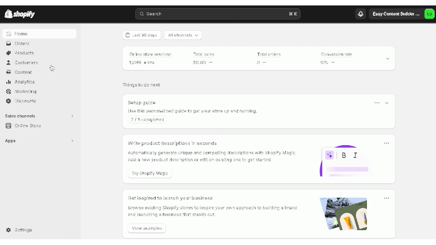Open the Setup guide options menu
This screenshot has width=436, height=245.
coord(377,103)
